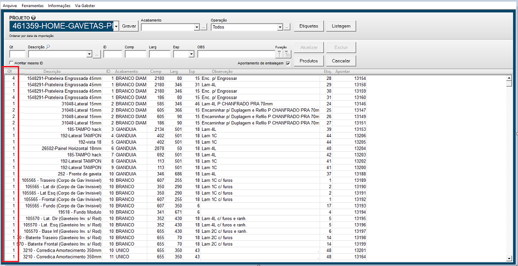Open the Operação dropdown showing Todos
Image resolution: width=518 pixels, height=266 pixels.
point(280,27)
